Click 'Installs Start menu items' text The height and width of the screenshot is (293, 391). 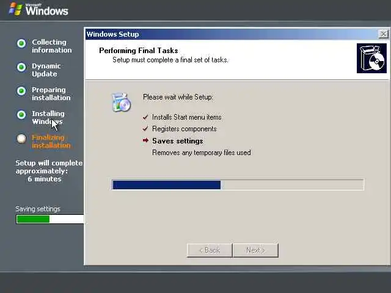coord(187,117)
